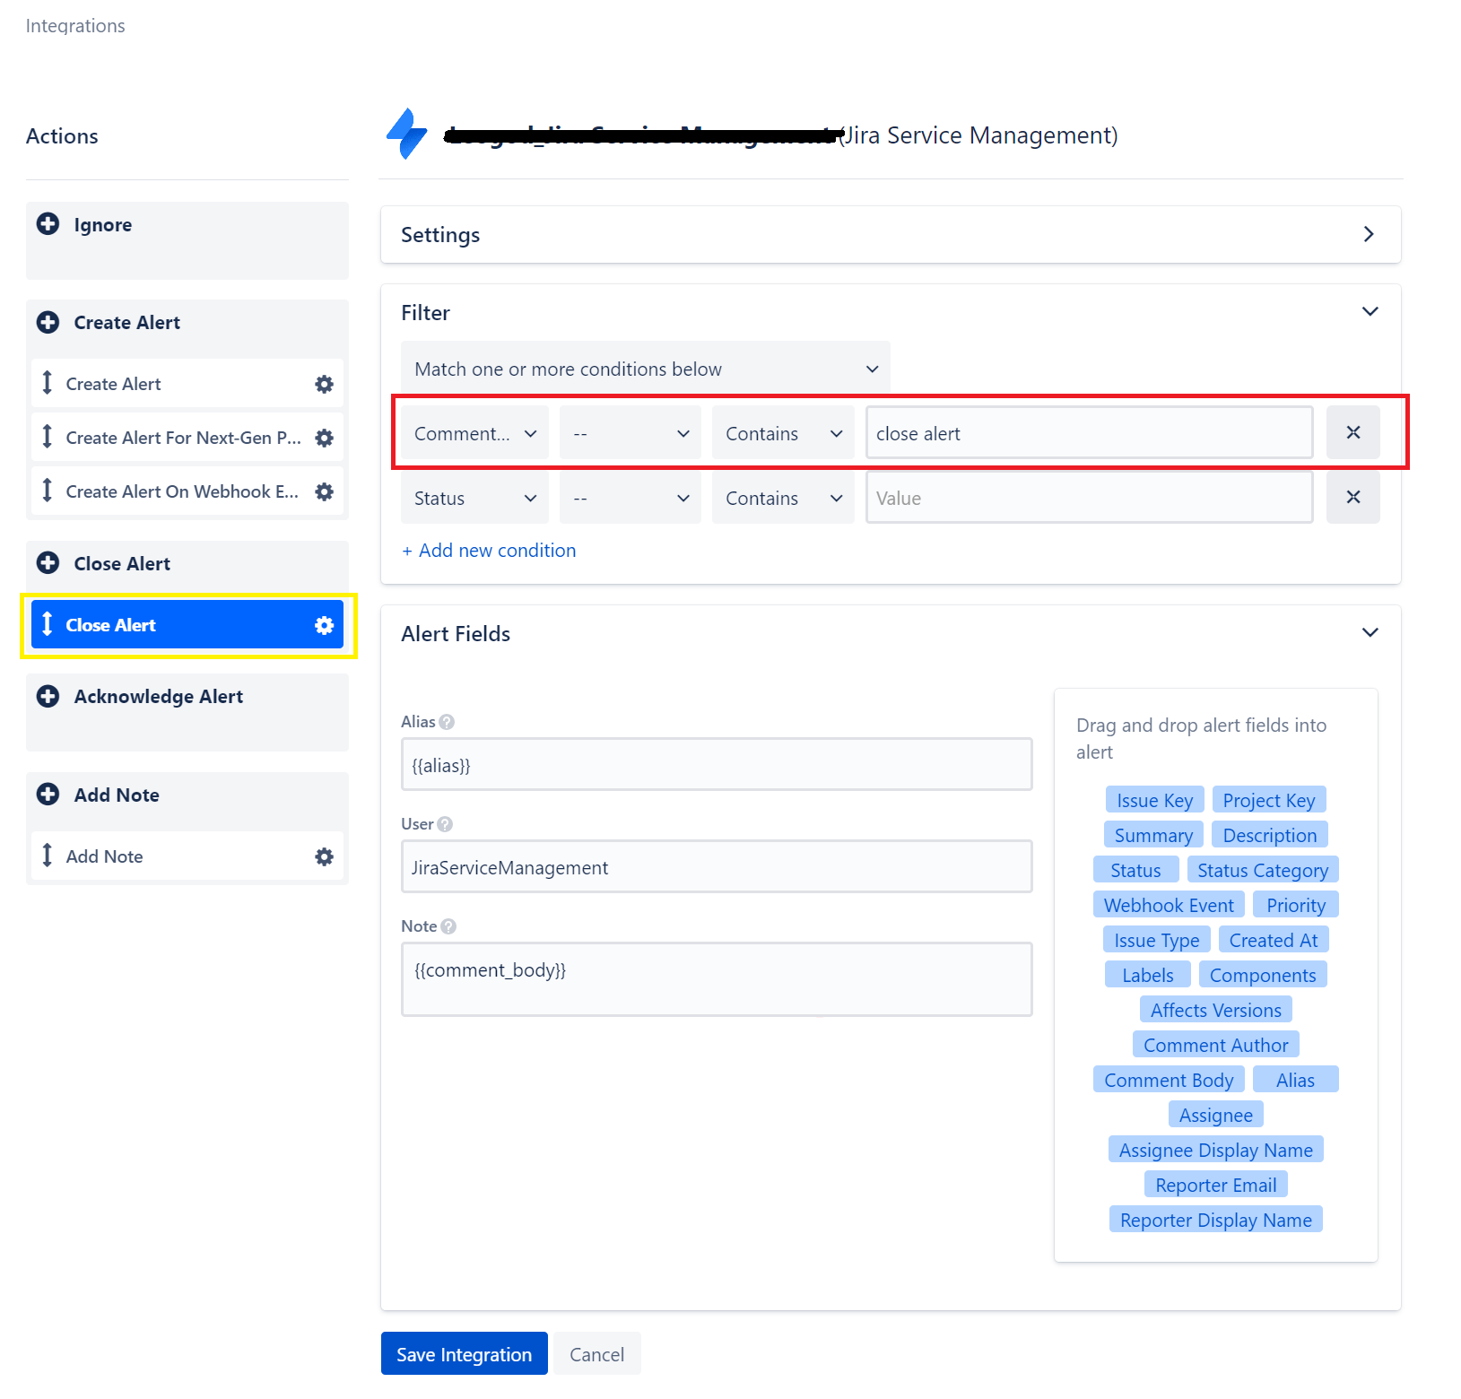Image resolution: width=1461 pixels, height=1399 pixels.
Task: Click the Affects Versions field tag
Action: click(x=1216, y=1010)
